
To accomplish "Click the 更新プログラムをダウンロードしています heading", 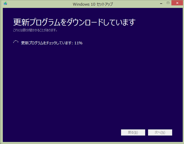I will click(x=74, y=22).
